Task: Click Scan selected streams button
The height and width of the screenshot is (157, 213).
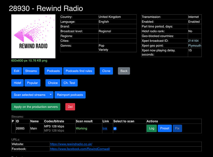Action: click(x=30, y=95)
